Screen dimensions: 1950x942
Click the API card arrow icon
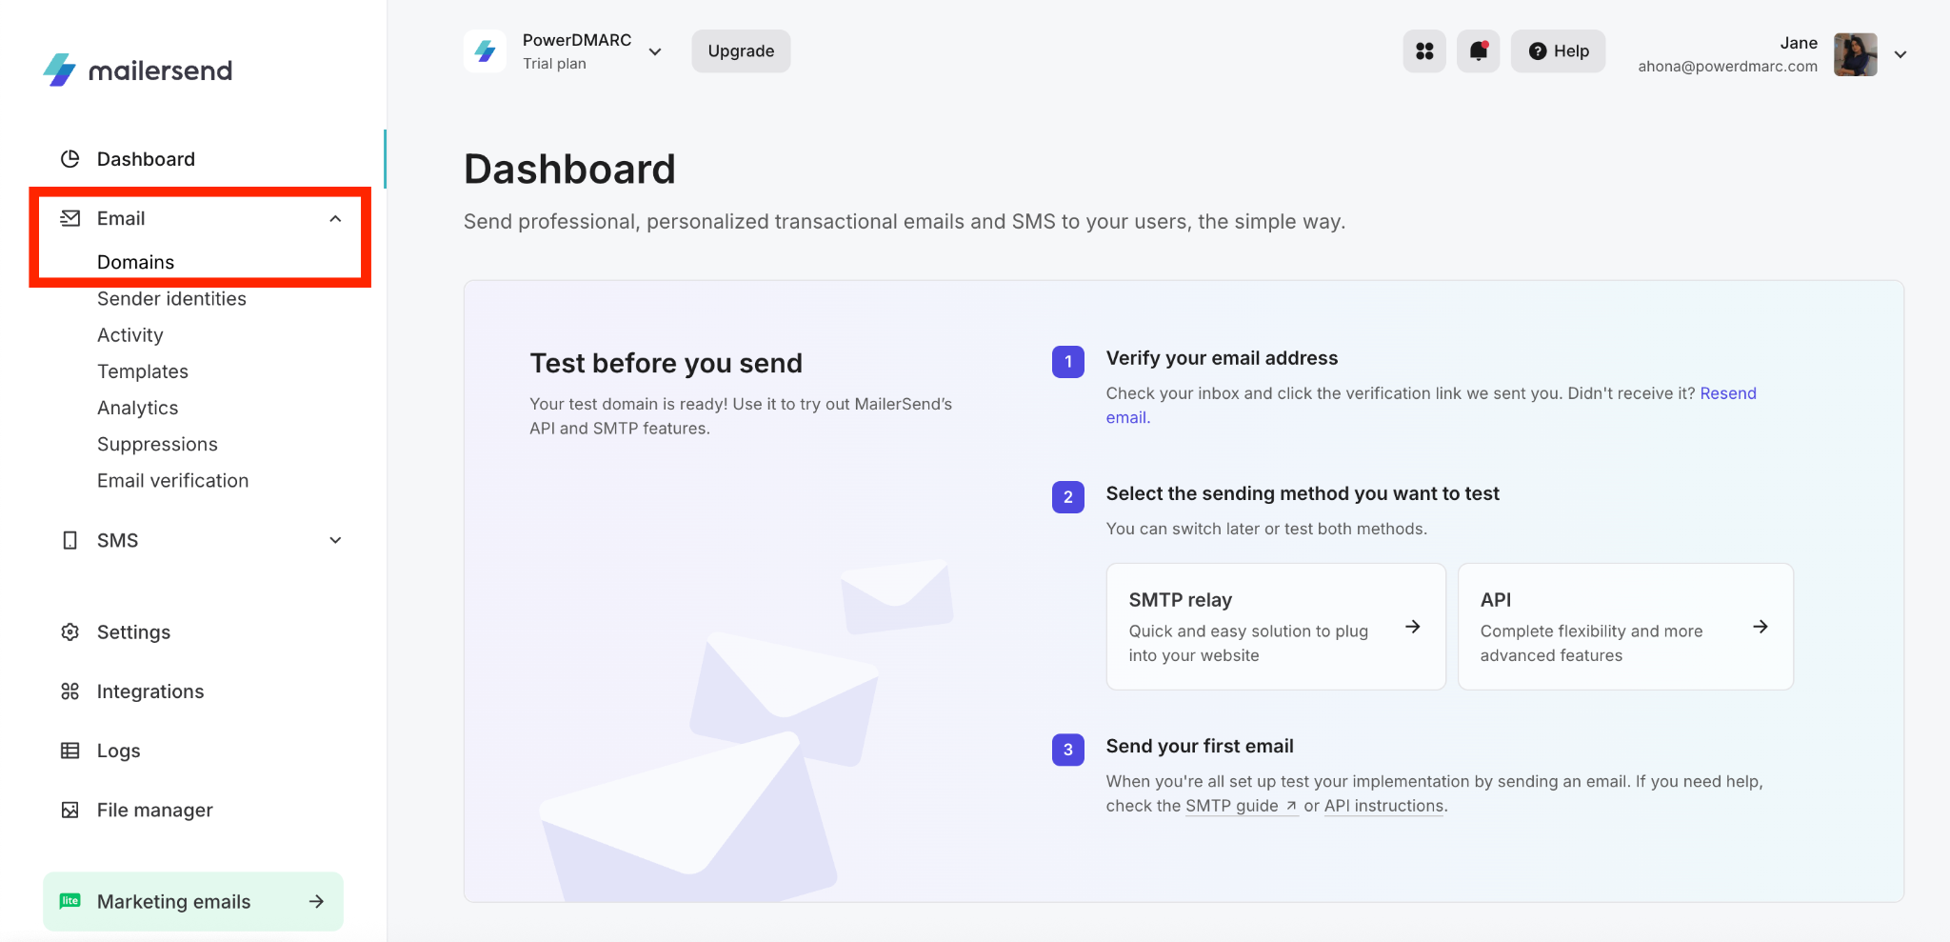[1761, 627]
